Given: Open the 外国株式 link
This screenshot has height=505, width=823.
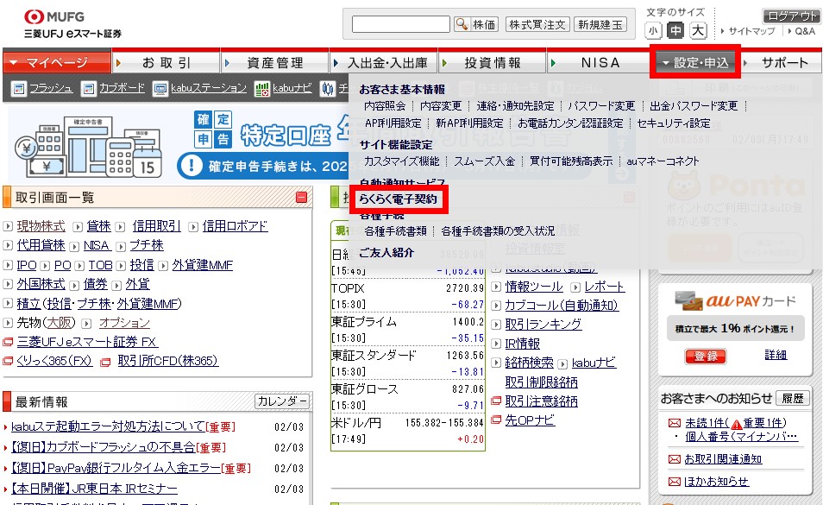Looking at the screenshot, I should tap(41, 285).
